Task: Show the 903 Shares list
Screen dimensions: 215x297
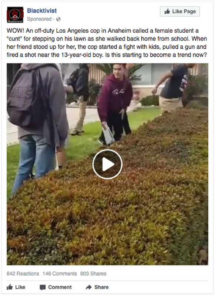Action: 93,274
